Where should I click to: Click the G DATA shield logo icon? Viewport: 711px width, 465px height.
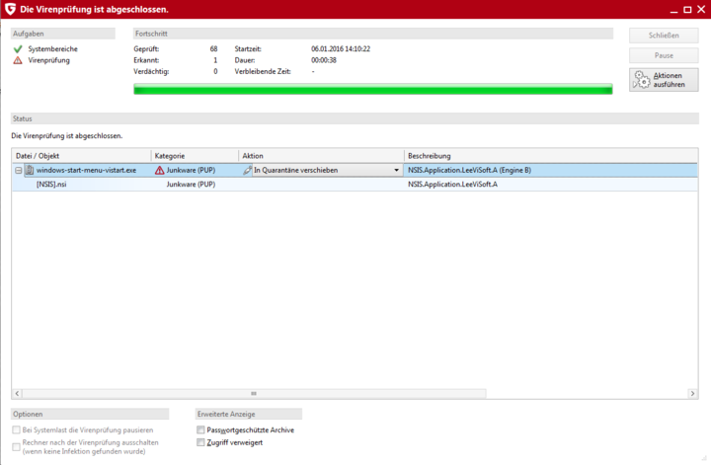[x=10, y=9]
